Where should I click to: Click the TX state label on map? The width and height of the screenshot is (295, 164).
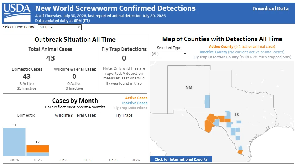click(237, 114)
